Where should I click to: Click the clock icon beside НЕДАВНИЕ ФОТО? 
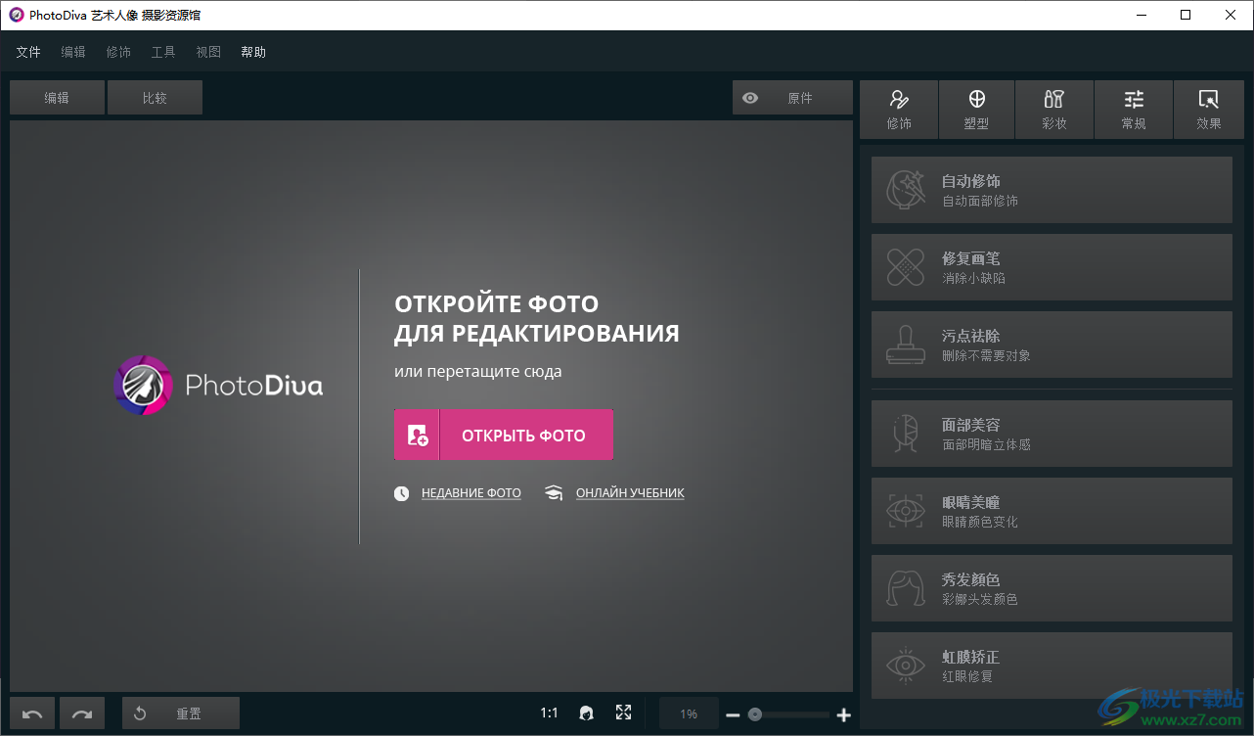point(402,493)
